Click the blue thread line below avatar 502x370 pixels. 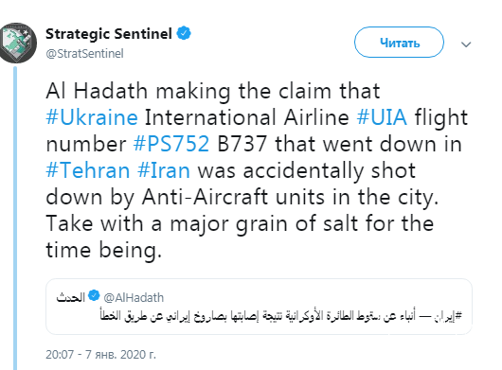(15, 218)
